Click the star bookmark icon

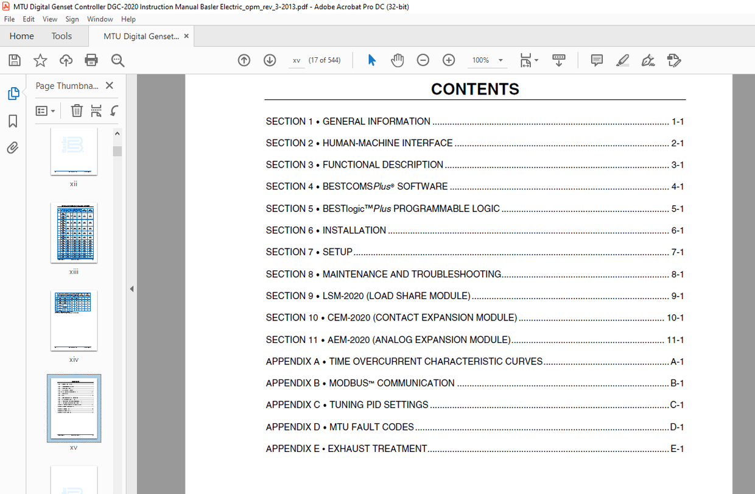(40, 60)
